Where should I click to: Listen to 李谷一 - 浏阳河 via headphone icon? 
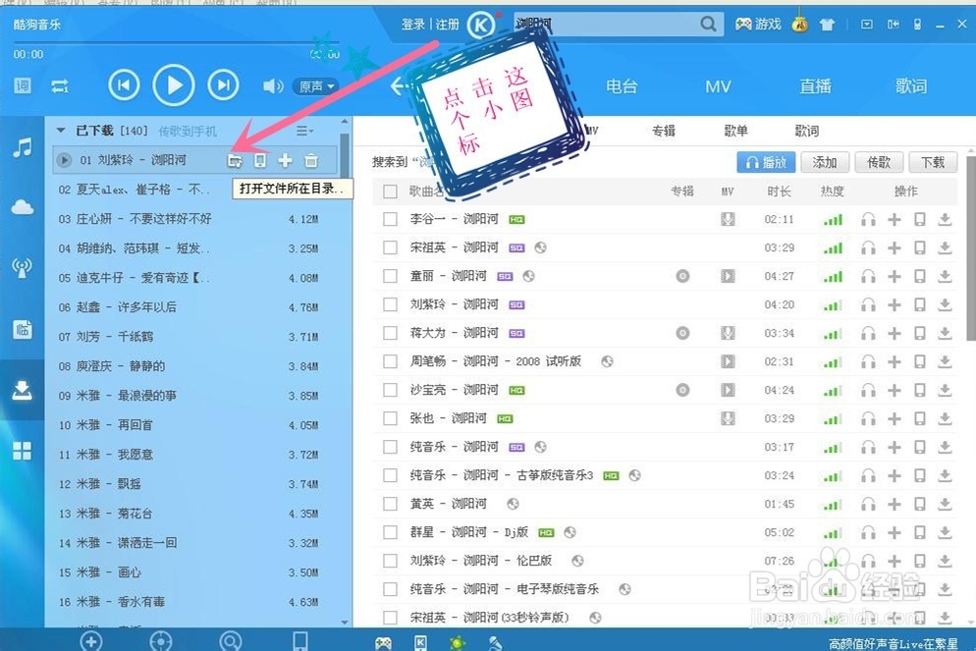coord(868,220)
